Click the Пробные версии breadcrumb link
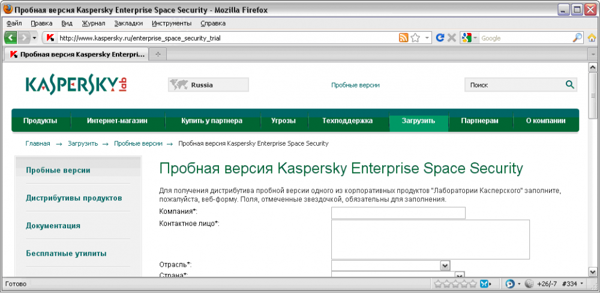 point(138,144)
